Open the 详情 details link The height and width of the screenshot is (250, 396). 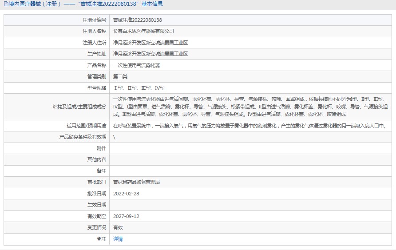(118, 239)
